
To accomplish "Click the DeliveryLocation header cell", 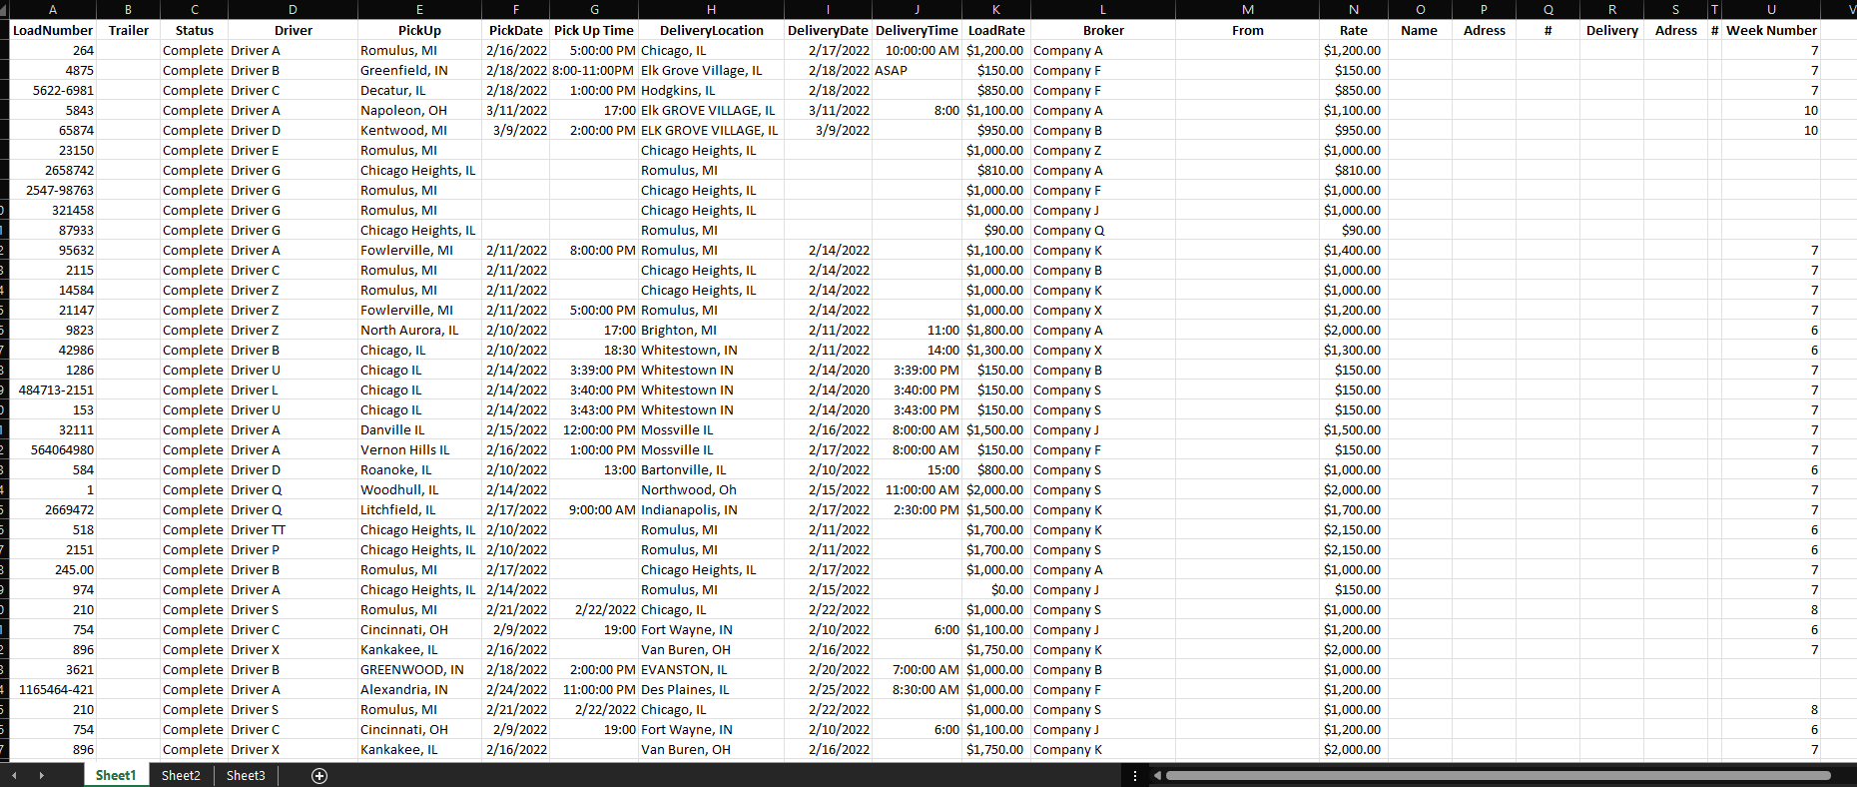I will point(711,30).
